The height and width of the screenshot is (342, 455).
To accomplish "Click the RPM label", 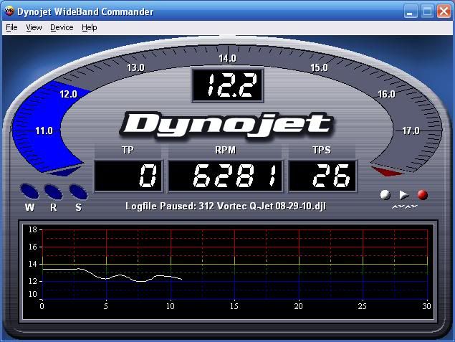I will 226,150.
